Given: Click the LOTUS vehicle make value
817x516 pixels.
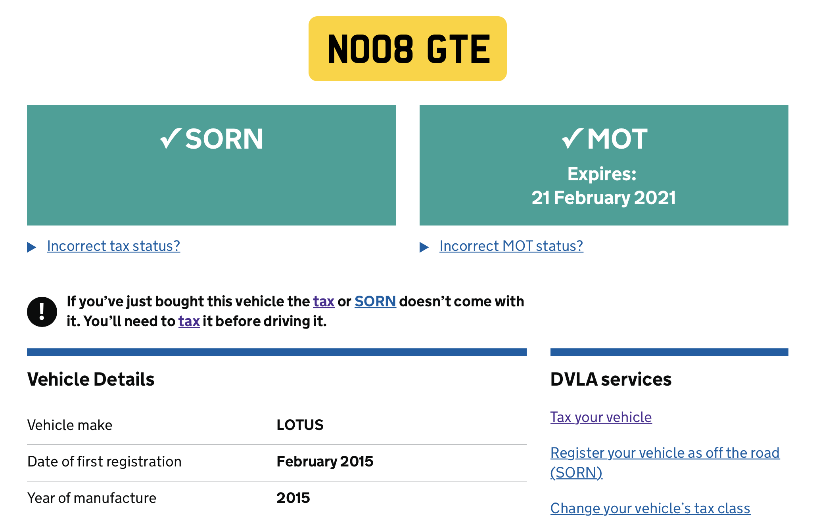Looking at the screenshot, I should pos(300,425).
